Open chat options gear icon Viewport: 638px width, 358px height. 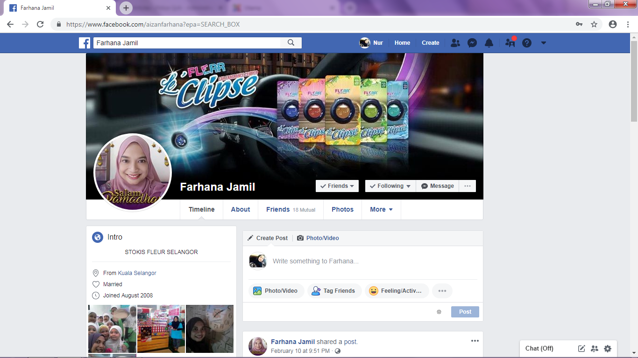[x=608, y=348]
